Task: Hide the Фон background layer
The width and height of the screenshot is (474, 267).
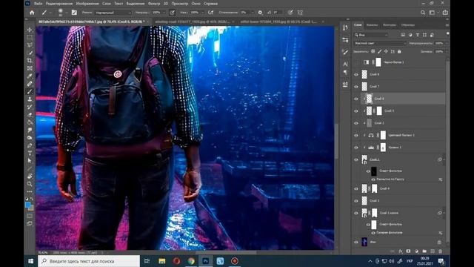Action: [356, 242]
